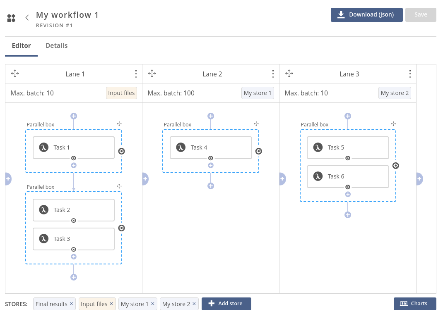
Task: Move the parallel box containing Task 5
Action: [x=393, y=124]
